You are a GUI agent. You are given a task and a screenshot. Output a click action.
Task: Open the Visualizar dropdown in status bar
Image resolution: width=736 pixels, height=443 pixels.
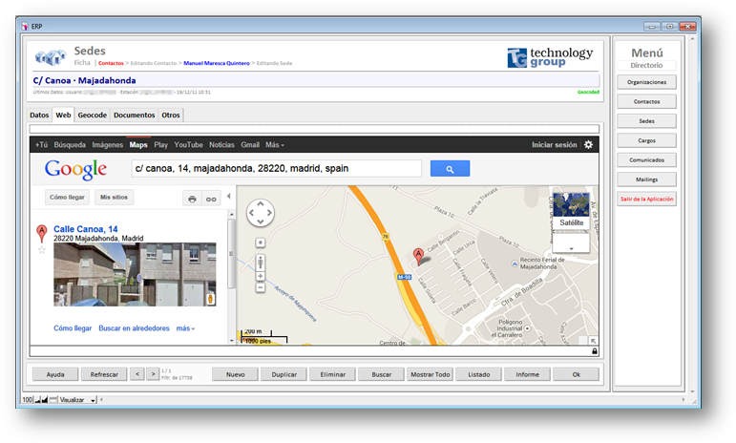(78, 401)
